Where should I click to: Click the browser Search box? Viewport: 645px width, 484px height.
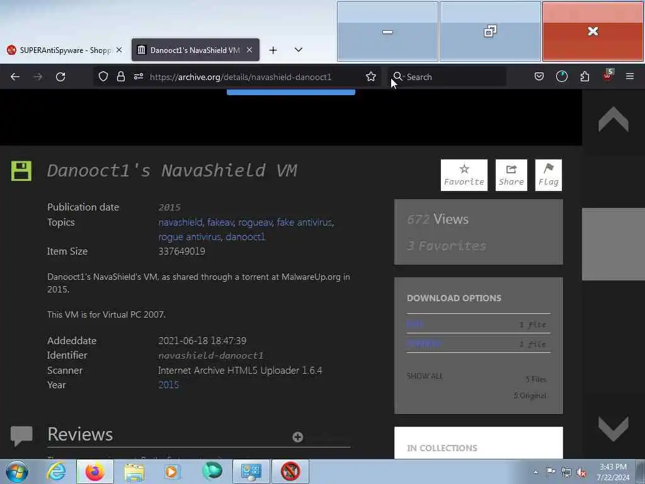[447, 77]
